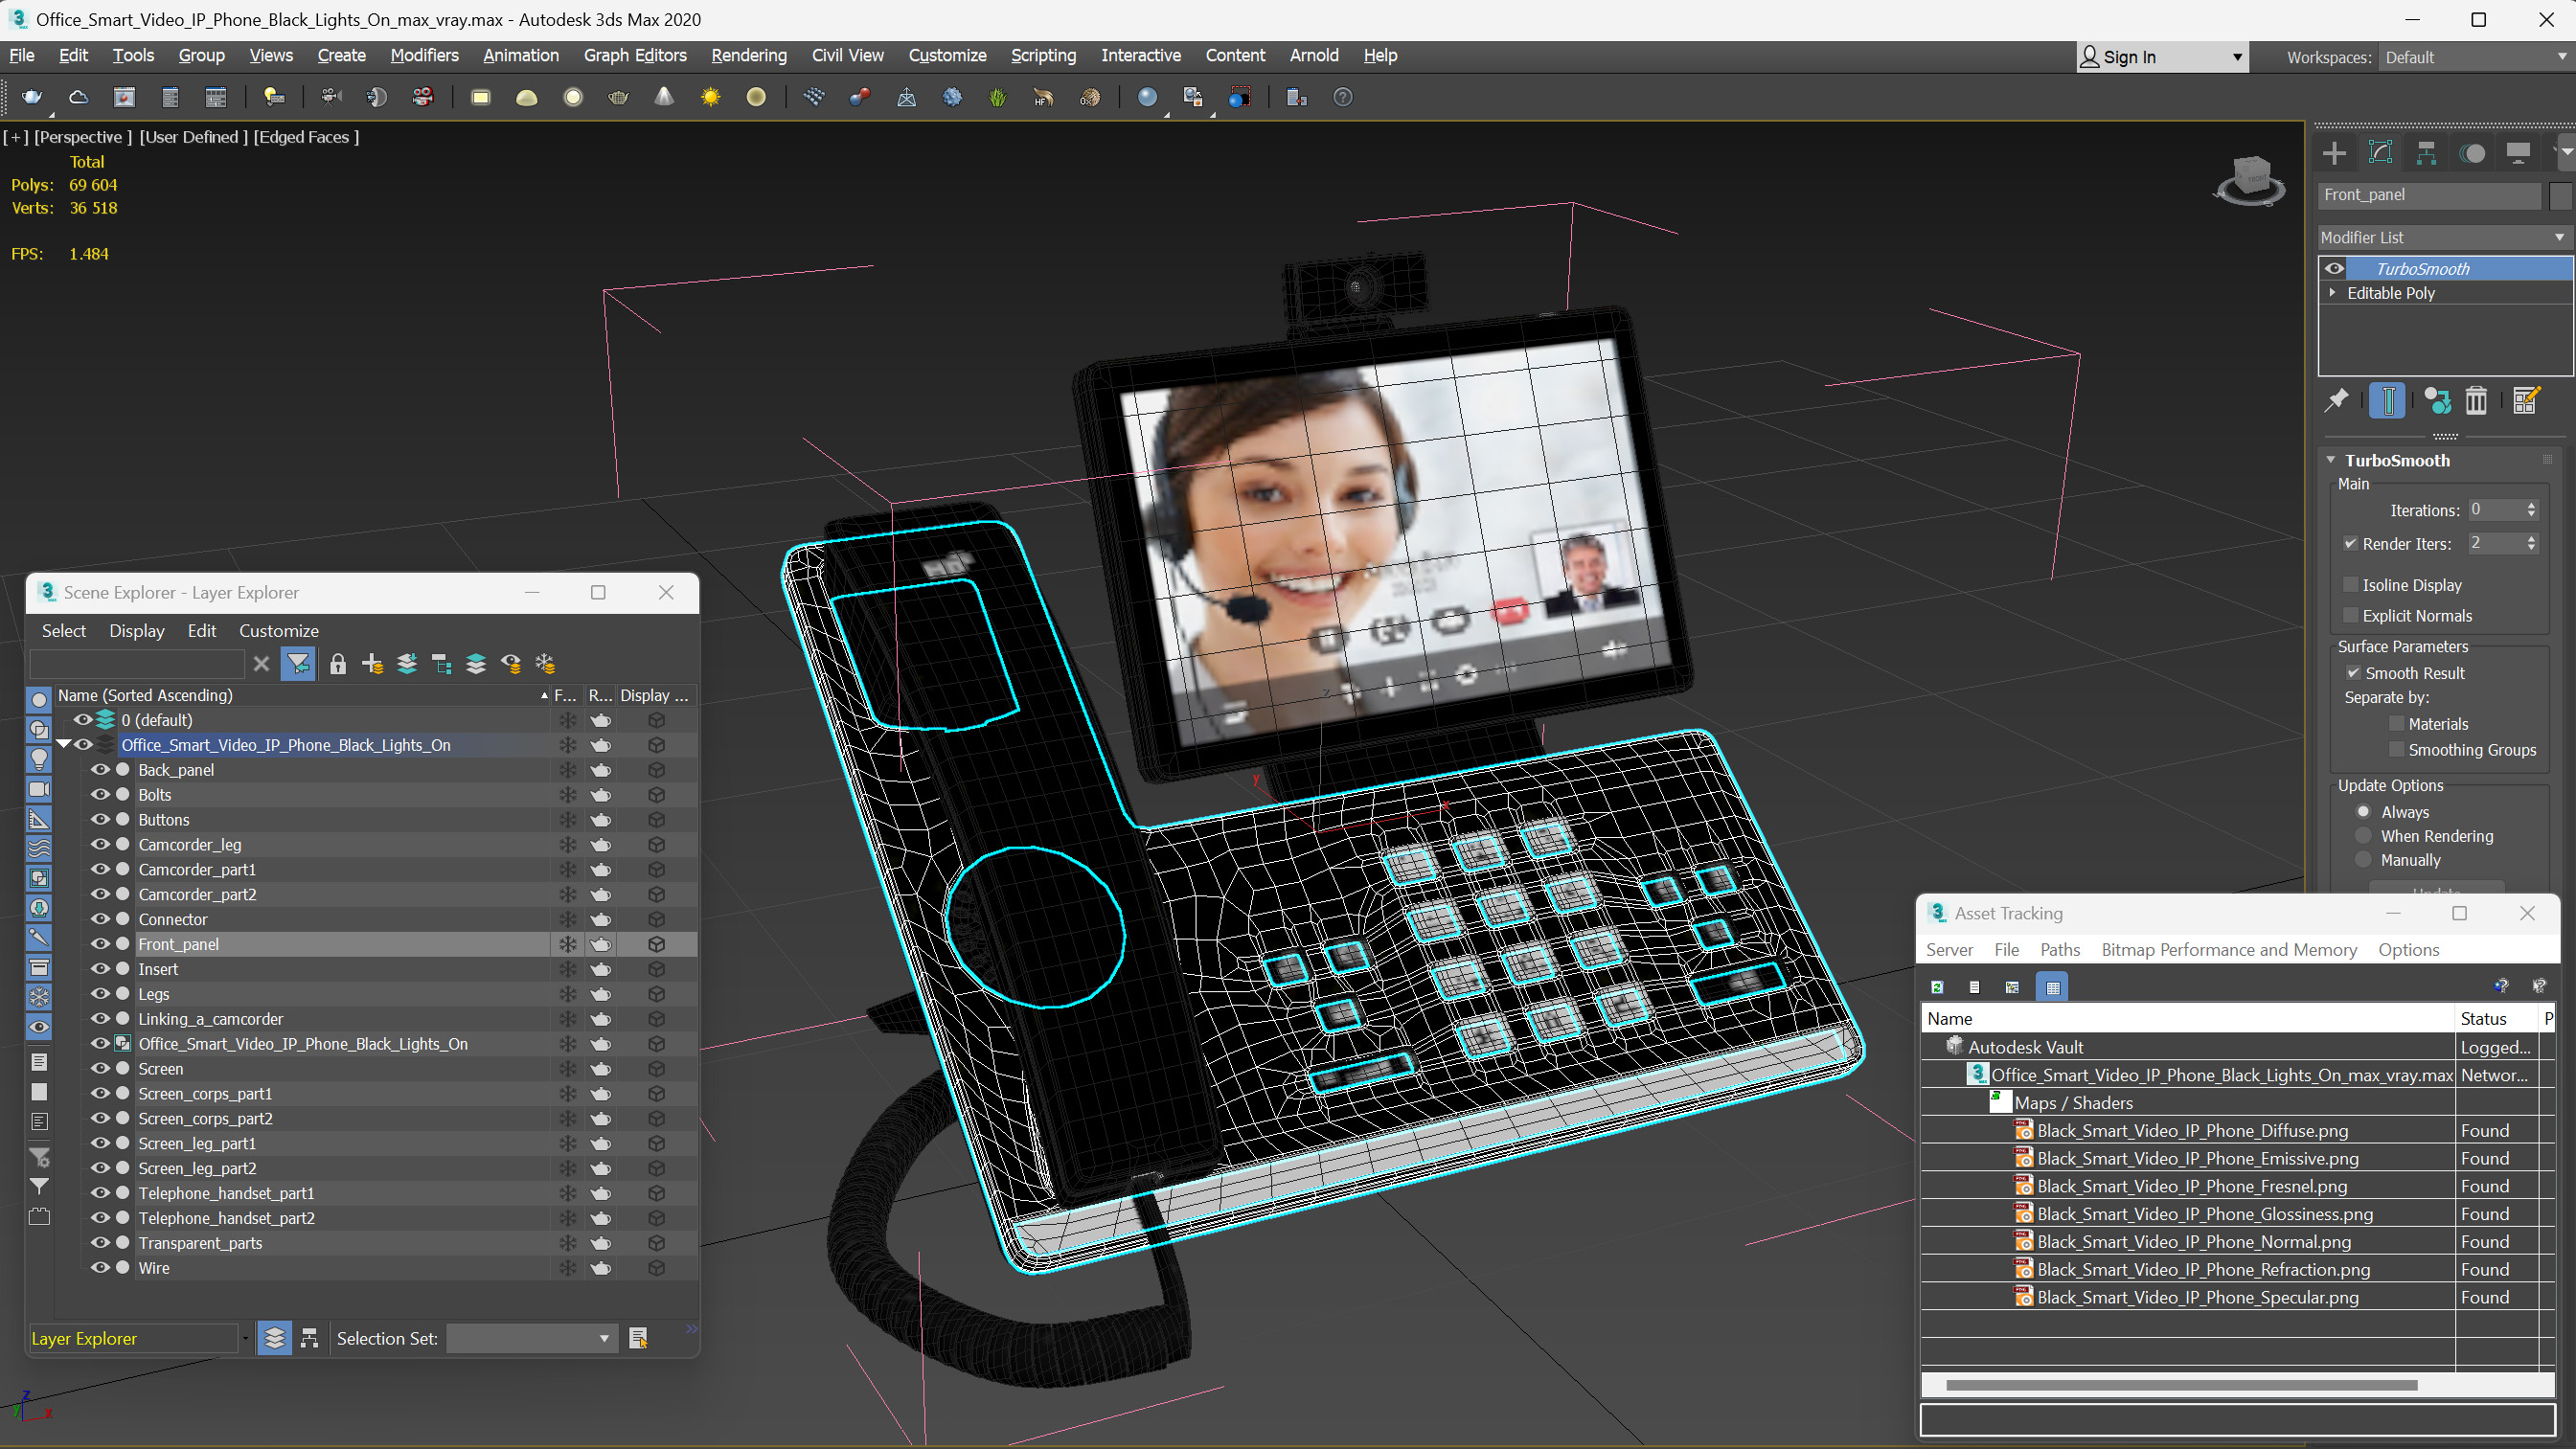Click the Front_panel object name field

(x=2430, y=195)
